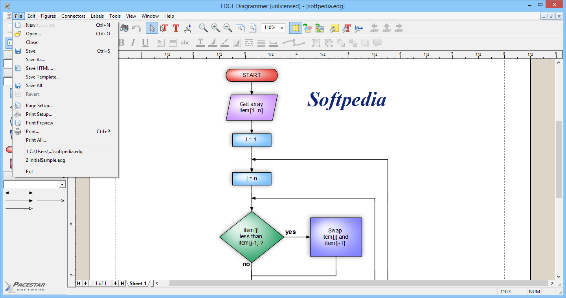Toggle Italic text formatting

133,42
